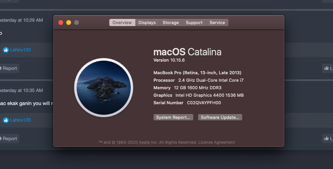This screenshot has width=333, height=169.
Task: Switch to the Overview tab
Action: (122, 23)
